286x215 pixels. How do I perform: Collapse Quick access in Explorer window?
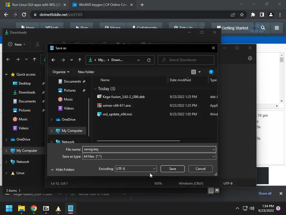tap(6, 74)
